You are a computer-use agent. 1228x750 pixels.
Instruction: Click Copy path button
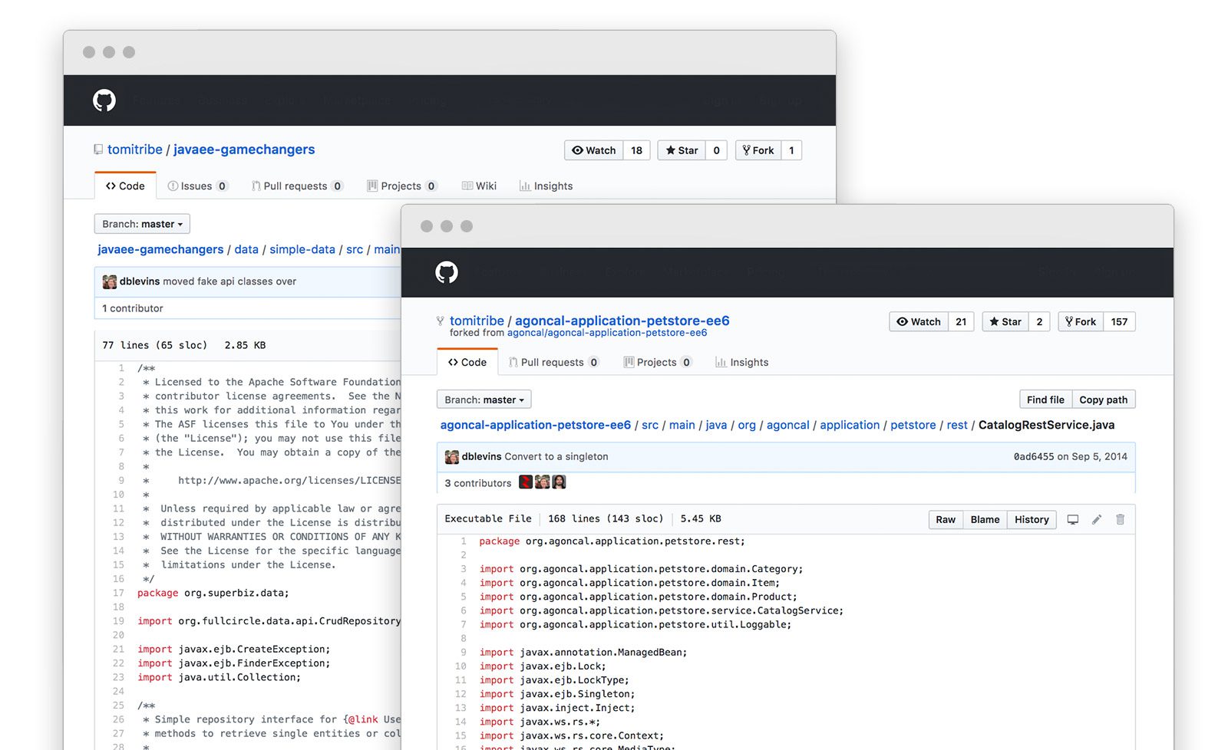(x=1104, y=400)
